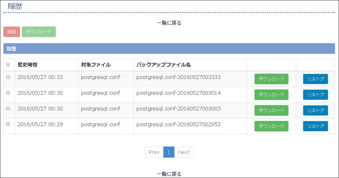339x178 pixels.
Task: Click the top ダウンロード button beside 削除
Action: click(39, 32)
